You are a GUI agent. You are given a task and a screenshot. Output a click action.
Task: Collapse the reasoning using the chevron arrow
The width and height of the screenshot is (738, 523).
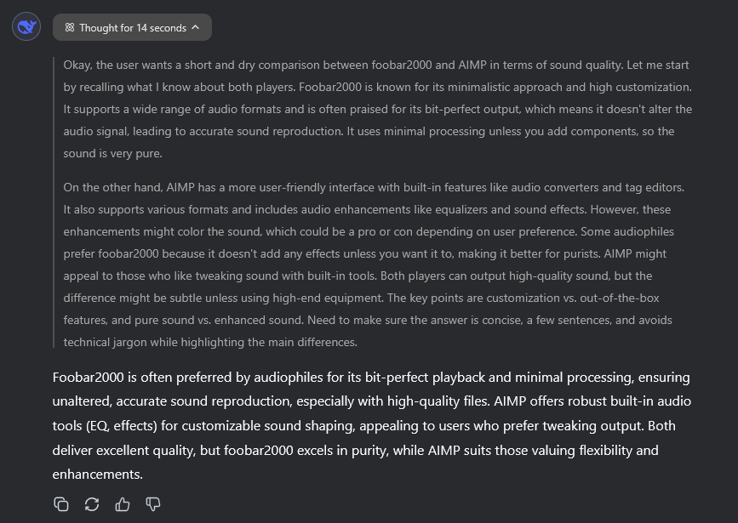tap(196, 27)
